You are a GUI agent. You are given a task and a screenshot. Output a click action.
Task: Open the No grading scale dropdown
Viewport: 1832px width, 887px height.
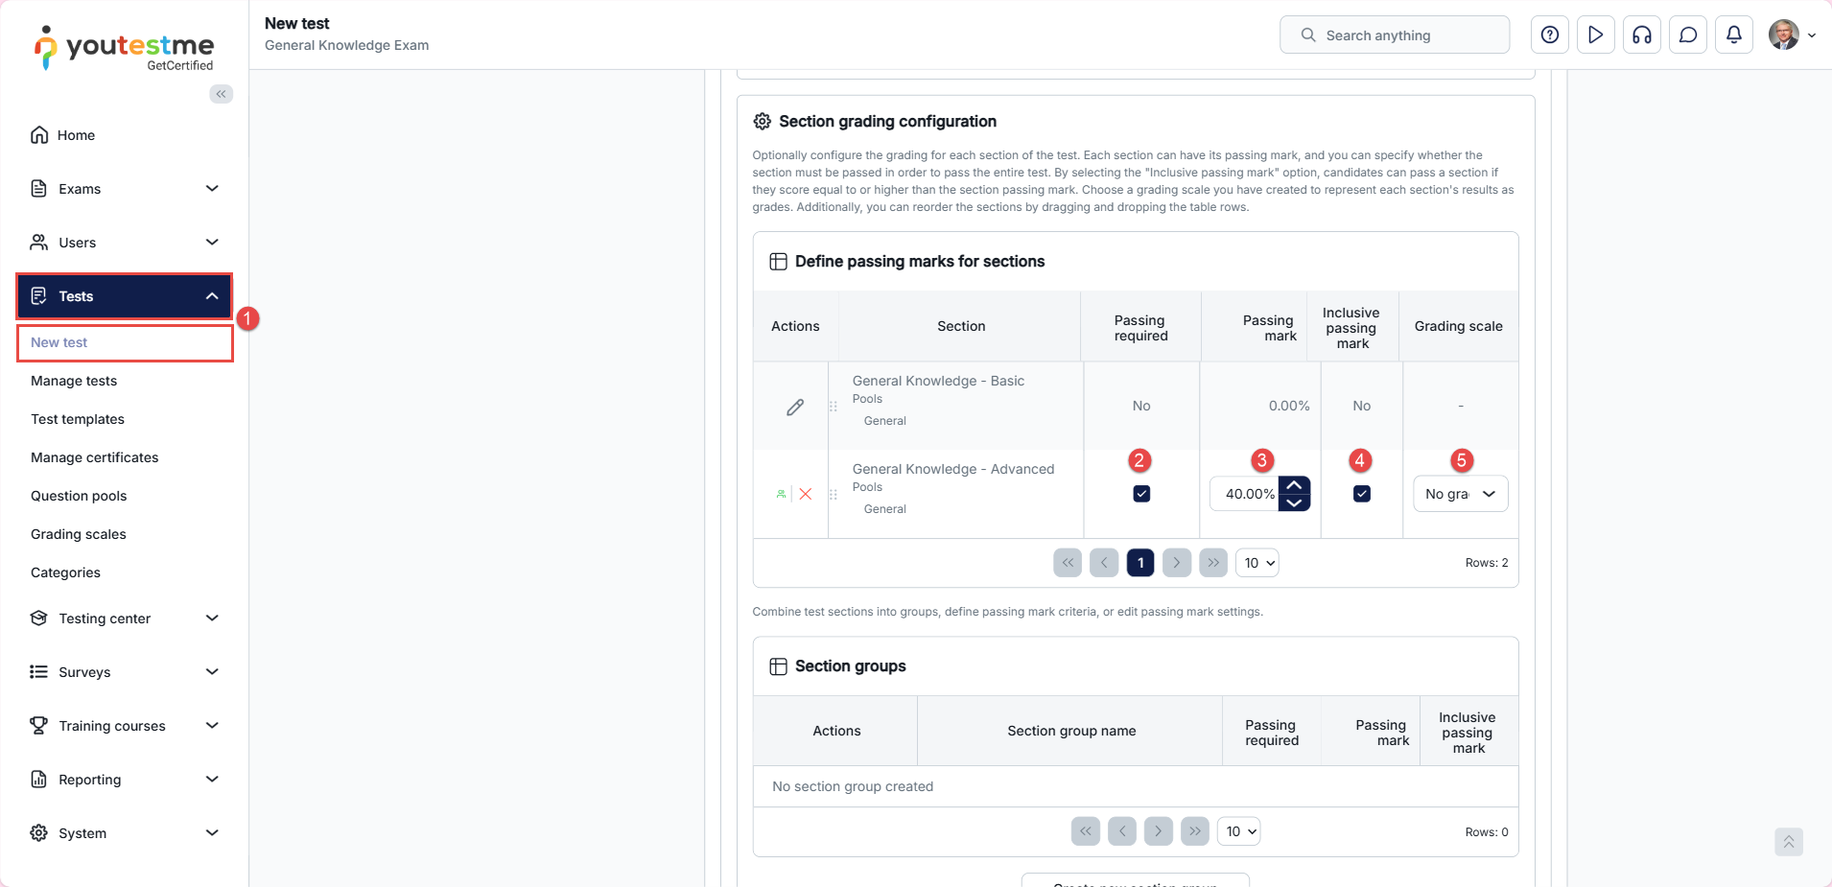[x=1460, y=494]
